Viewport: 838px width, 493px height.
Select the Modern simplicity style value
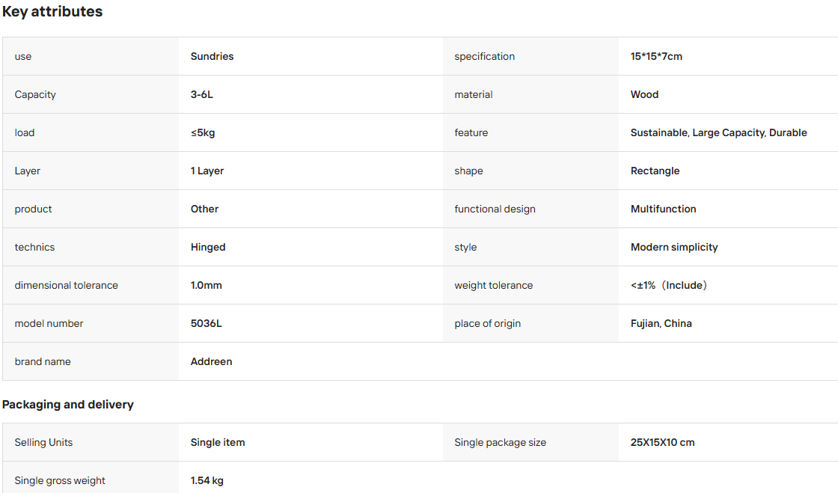[x=674, y=248]
